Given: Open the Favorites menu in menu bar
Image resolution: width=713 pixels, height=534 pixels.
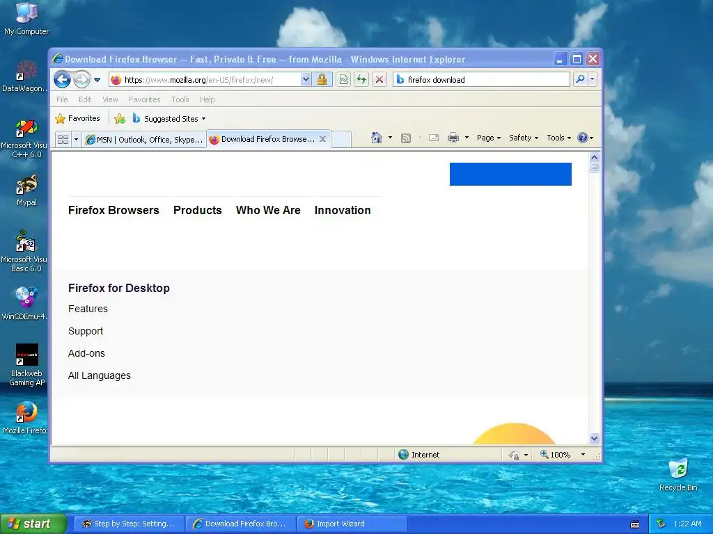Looking at the screenshot, I should tap(145, 99).
